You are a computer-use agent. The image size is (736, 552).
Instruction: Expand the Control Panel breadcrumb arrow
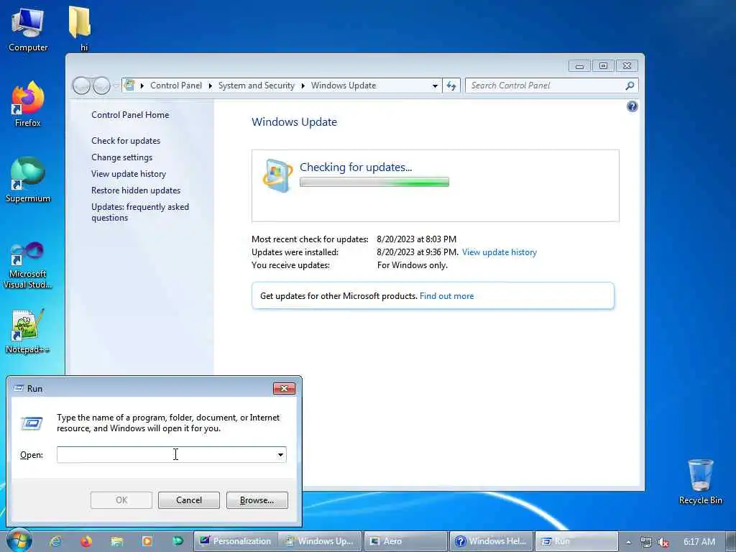(211, 86)
